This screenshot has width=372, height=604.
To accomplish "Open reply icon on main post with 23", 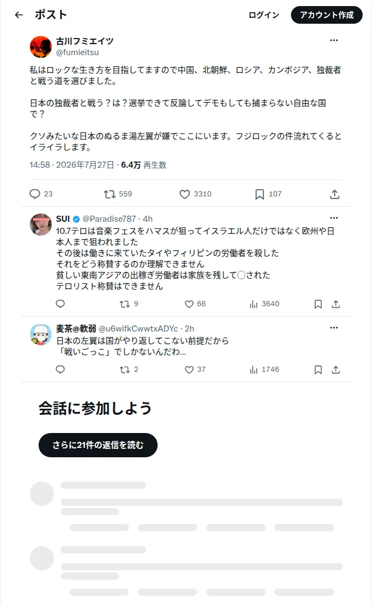I will 35,194.
